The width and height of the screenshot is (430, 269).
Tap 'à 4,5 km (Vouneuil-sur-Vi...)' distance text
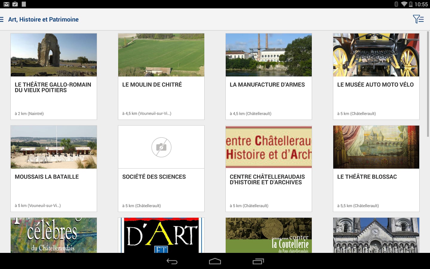coord(147,114)
